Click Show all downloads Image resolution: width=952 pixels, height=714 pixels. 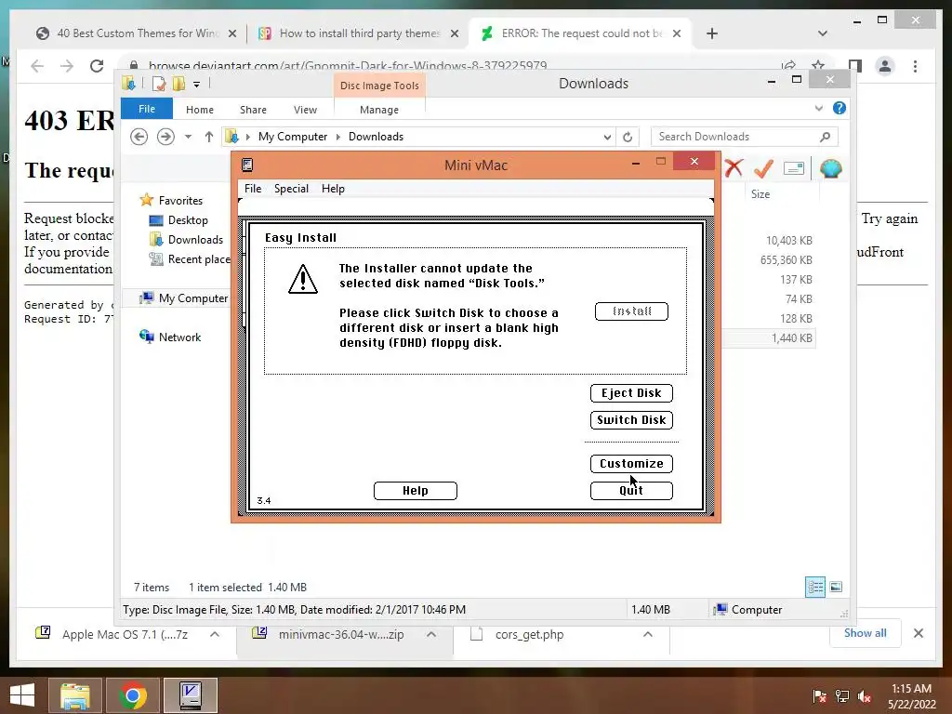865,632
